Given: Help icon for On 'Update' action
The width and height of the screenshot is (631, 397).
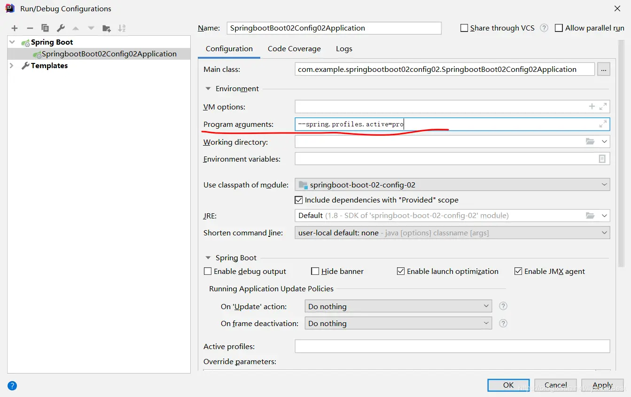Looking at the screenshot, I should (503, 306).
